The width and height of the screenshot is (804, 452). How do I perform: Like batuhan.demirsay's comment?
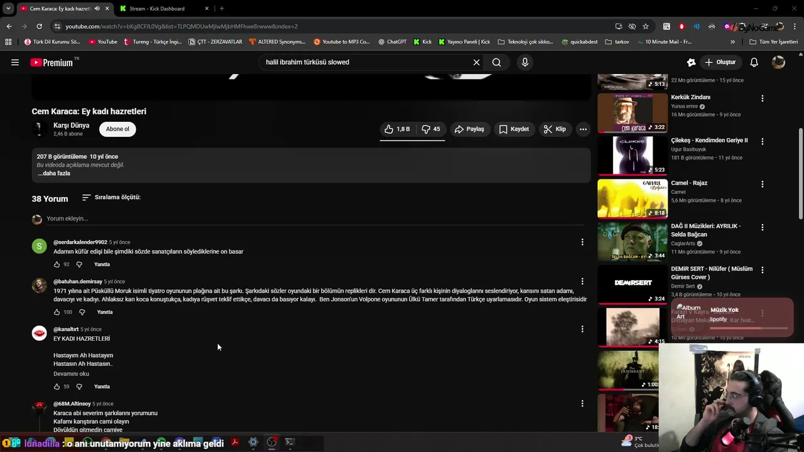coord(57,312)
